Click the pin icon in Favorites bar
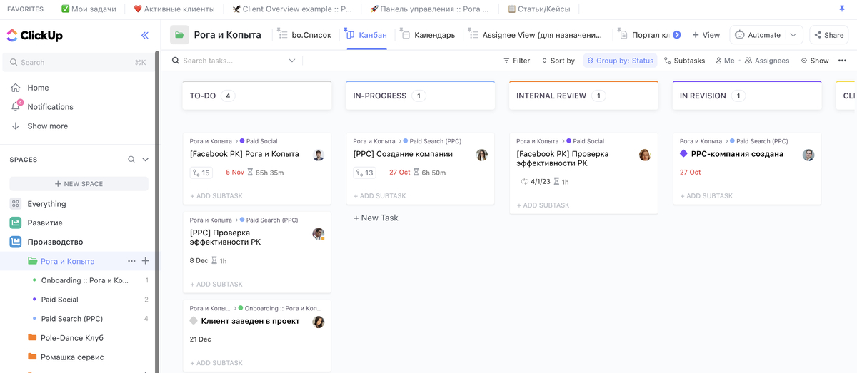The height and width of the screenshot is (373, 857). coord(841,9)
